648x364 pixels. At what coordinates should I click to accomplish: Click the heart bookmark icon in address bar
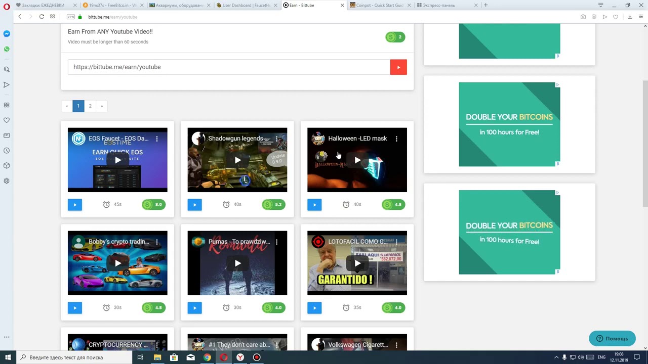pyautogui.click(x=616, y=17)
